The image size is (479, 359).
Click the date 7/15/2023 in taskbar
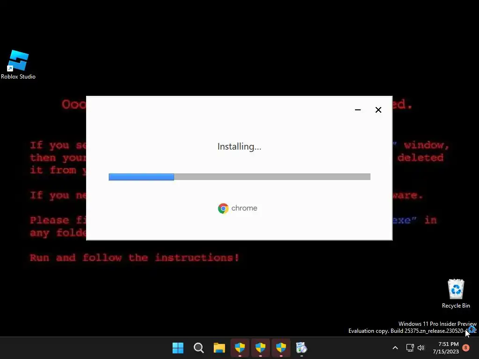446,352
